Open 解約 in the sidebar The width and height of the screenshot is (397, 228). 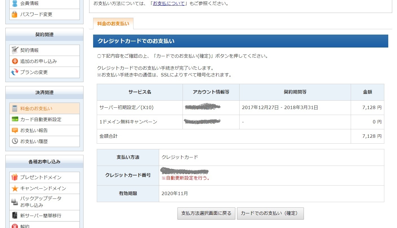click(x=45, y=225)
